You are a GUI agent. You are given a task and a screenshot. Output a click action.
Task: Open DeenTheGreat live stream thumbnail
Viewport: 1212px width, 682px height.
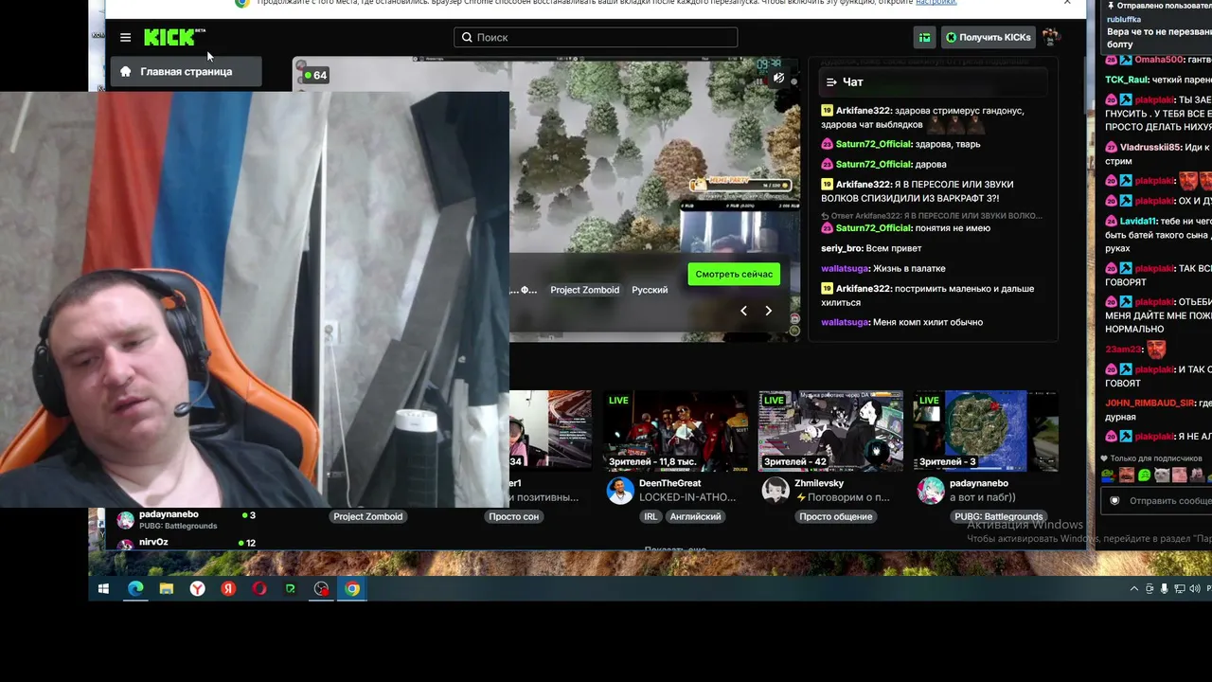pyautogui.click(x=676, y=431)
